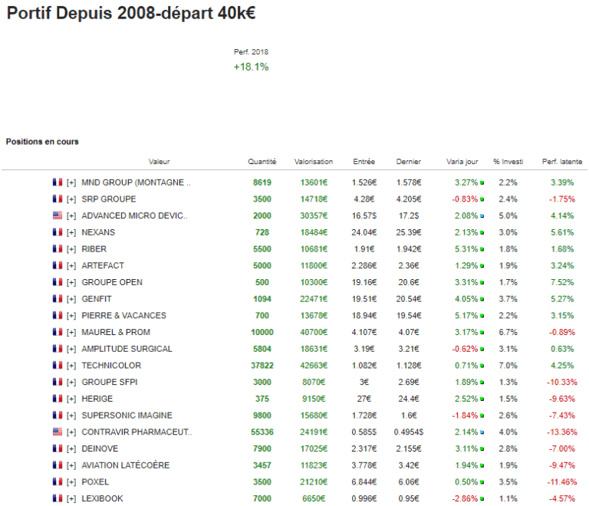Viewport: 589px width, 506px height.
Task: Expand the DEINOVE position [+]
Action: click(71, 449)
